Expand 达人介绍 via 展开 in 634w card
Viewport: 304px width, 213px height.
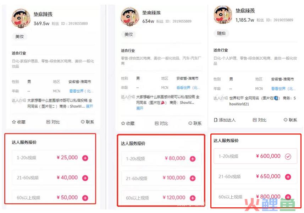[140, 108]
